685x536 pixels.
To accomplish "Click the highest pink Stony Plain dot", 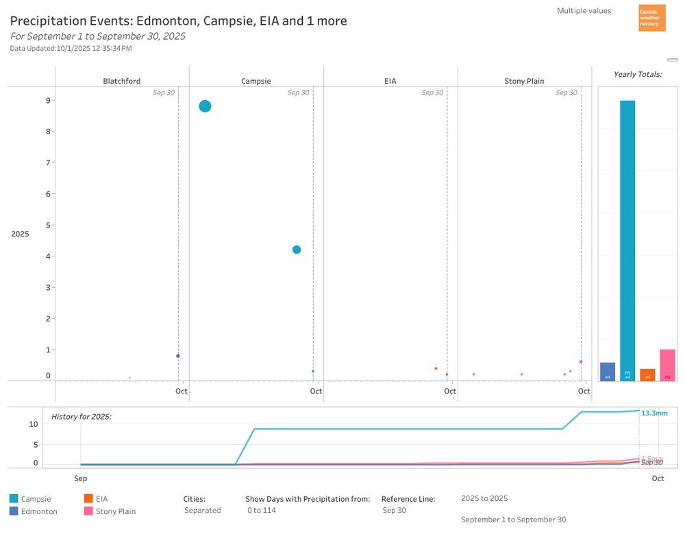I will coord(581,362).
